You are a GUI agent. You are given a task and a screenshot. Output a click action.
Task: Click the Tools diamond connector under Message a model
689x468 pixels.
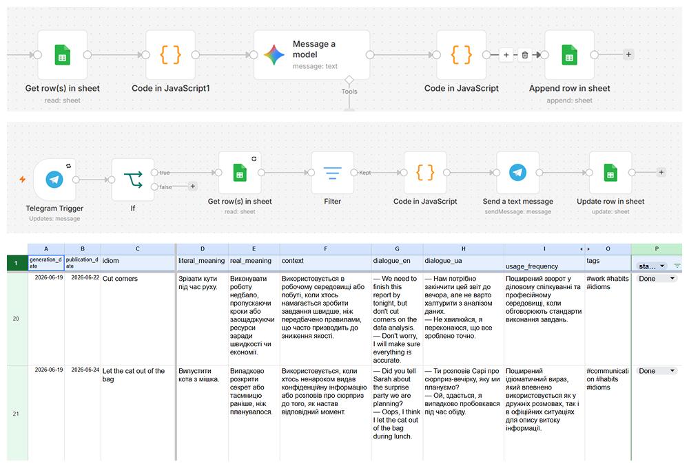[349, 81]
